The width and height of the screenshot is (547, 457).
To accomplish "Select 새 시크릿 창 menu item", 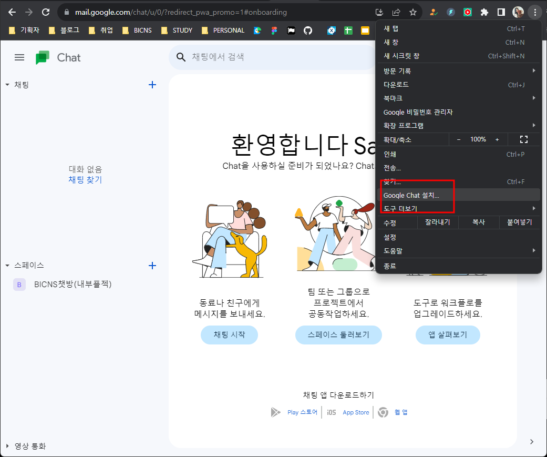I will click(459, 56).
